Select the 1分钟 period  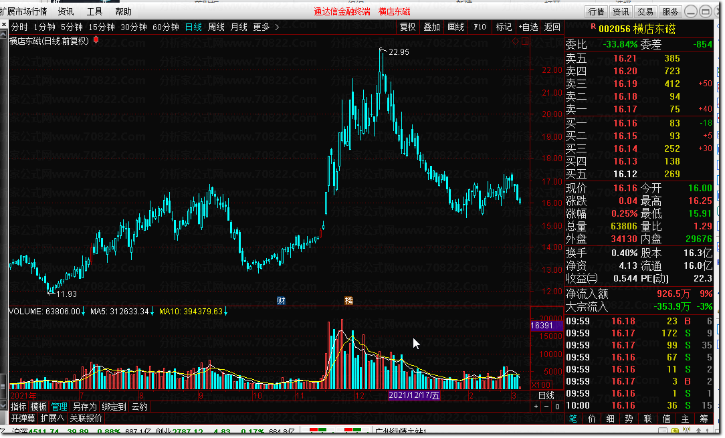click(x=44, y=27)
